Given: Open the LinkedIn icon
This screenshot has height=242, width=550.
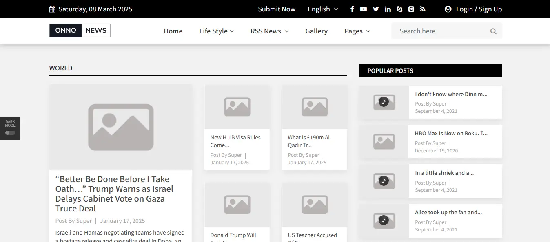Looking at the screenshot, I should pyautogui.click(x=388, y=9).
